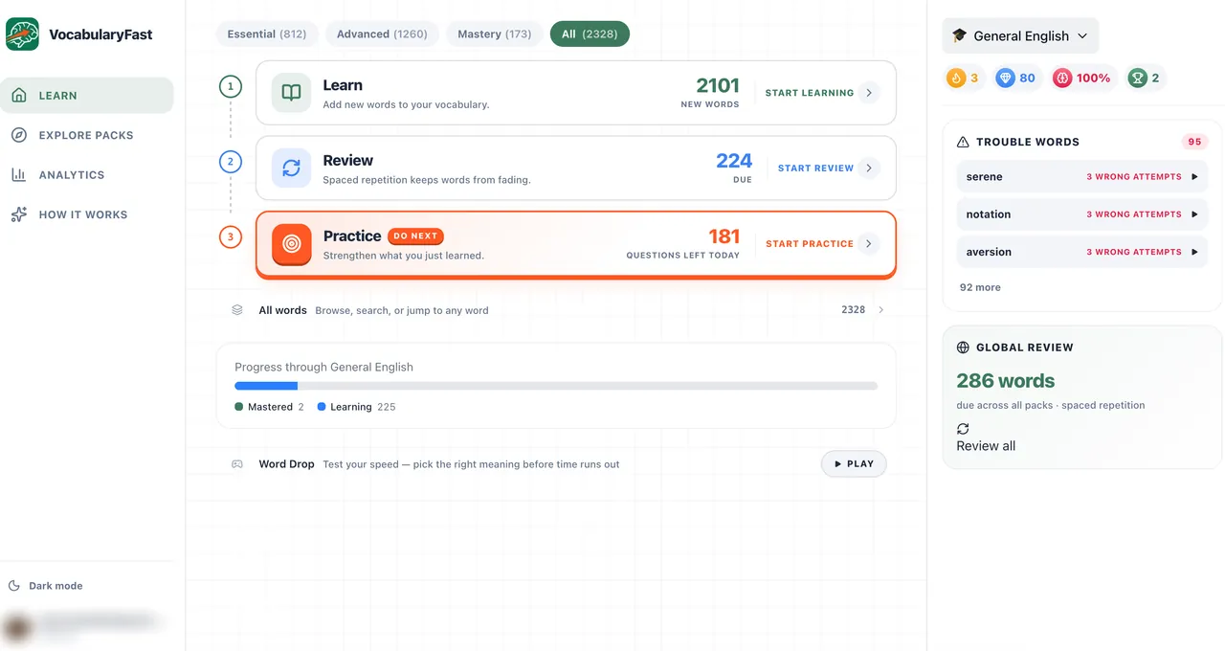This screenshot has height=651, width=1225.
Task: Play the trouble word aversion
Action: point(1194,252)
